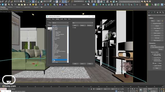Viewport: 165px width, 92px height.
Task: Choose Startup Template in category list
Action: (56, 38)
